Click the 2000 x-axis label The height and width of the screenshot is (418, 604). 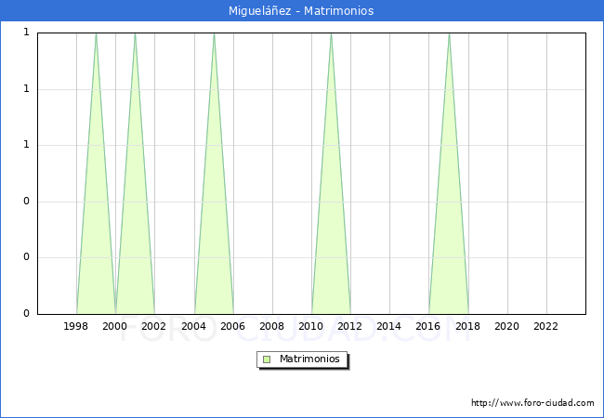(x=115, y=326)
